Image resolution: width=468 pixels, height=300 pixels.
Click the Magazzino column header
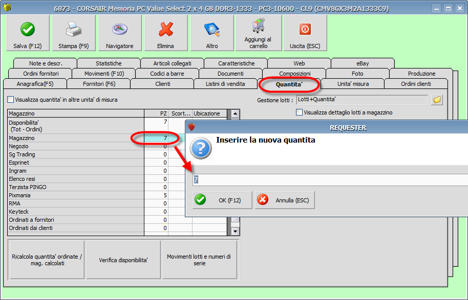pos(76,113)
